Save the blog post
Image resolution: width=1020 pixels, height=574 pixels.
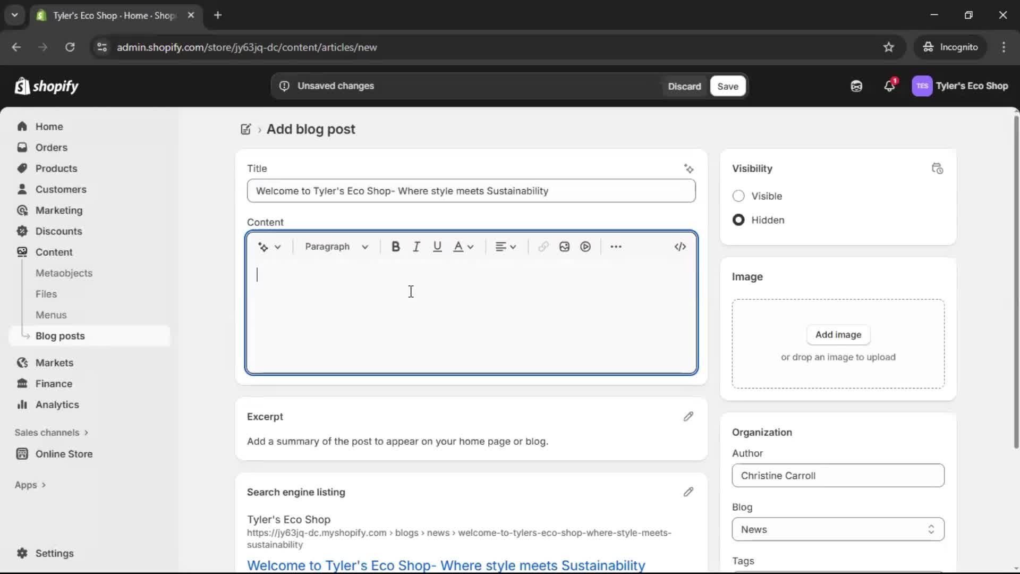tap(727, 86)
